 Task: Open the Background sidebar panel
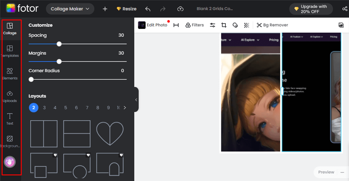point(10,142)
